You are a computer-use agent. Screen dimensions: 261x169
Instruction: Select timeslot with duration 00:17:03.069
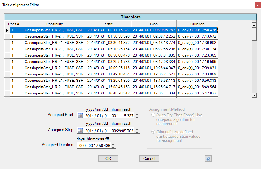[x=197, y=74]
